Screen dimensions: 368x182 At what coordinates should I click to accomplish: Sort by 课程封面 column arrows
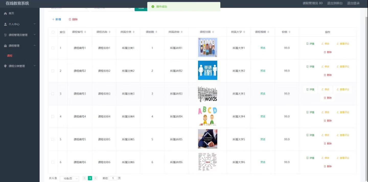click(x=213, y=32)
